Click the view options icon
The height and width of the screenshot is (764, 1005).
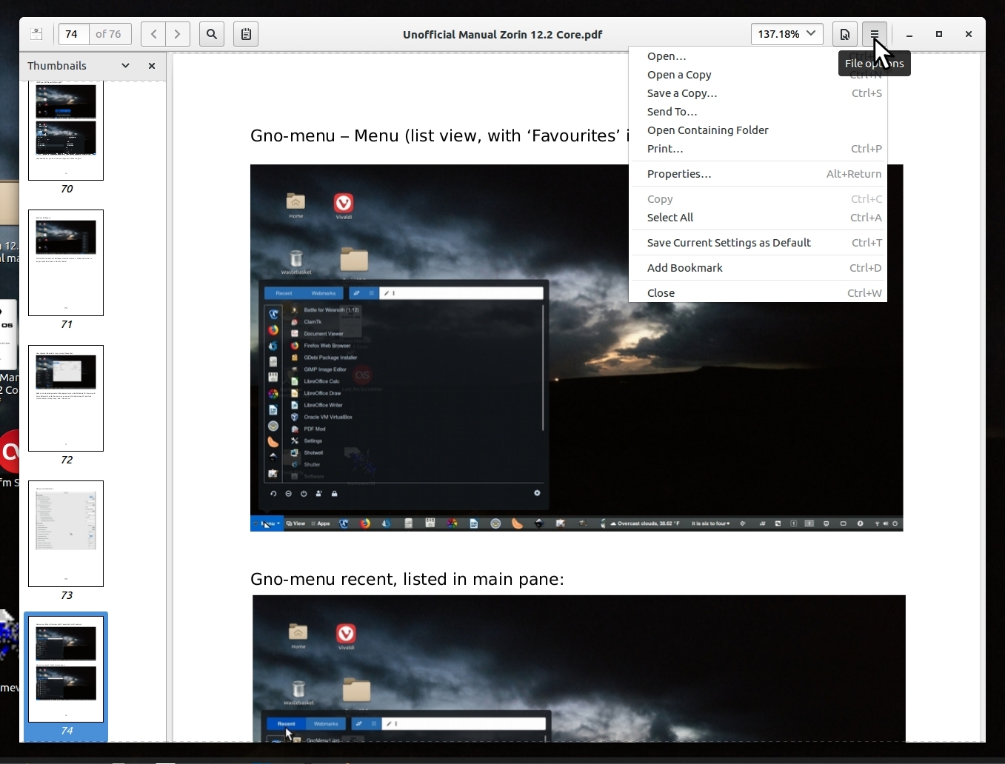click(844, 34)
